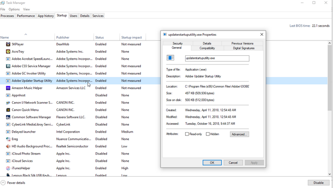Screen dimensions: 333x188
Task: Click the Adobe Acrobat SpeedLauncher icon
Action: 8,59
